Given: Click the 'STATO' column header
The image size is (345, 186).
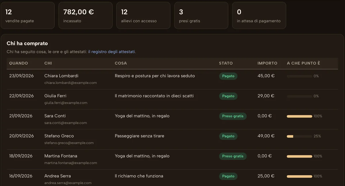Looking at the screenshot, I should point(226,63).
